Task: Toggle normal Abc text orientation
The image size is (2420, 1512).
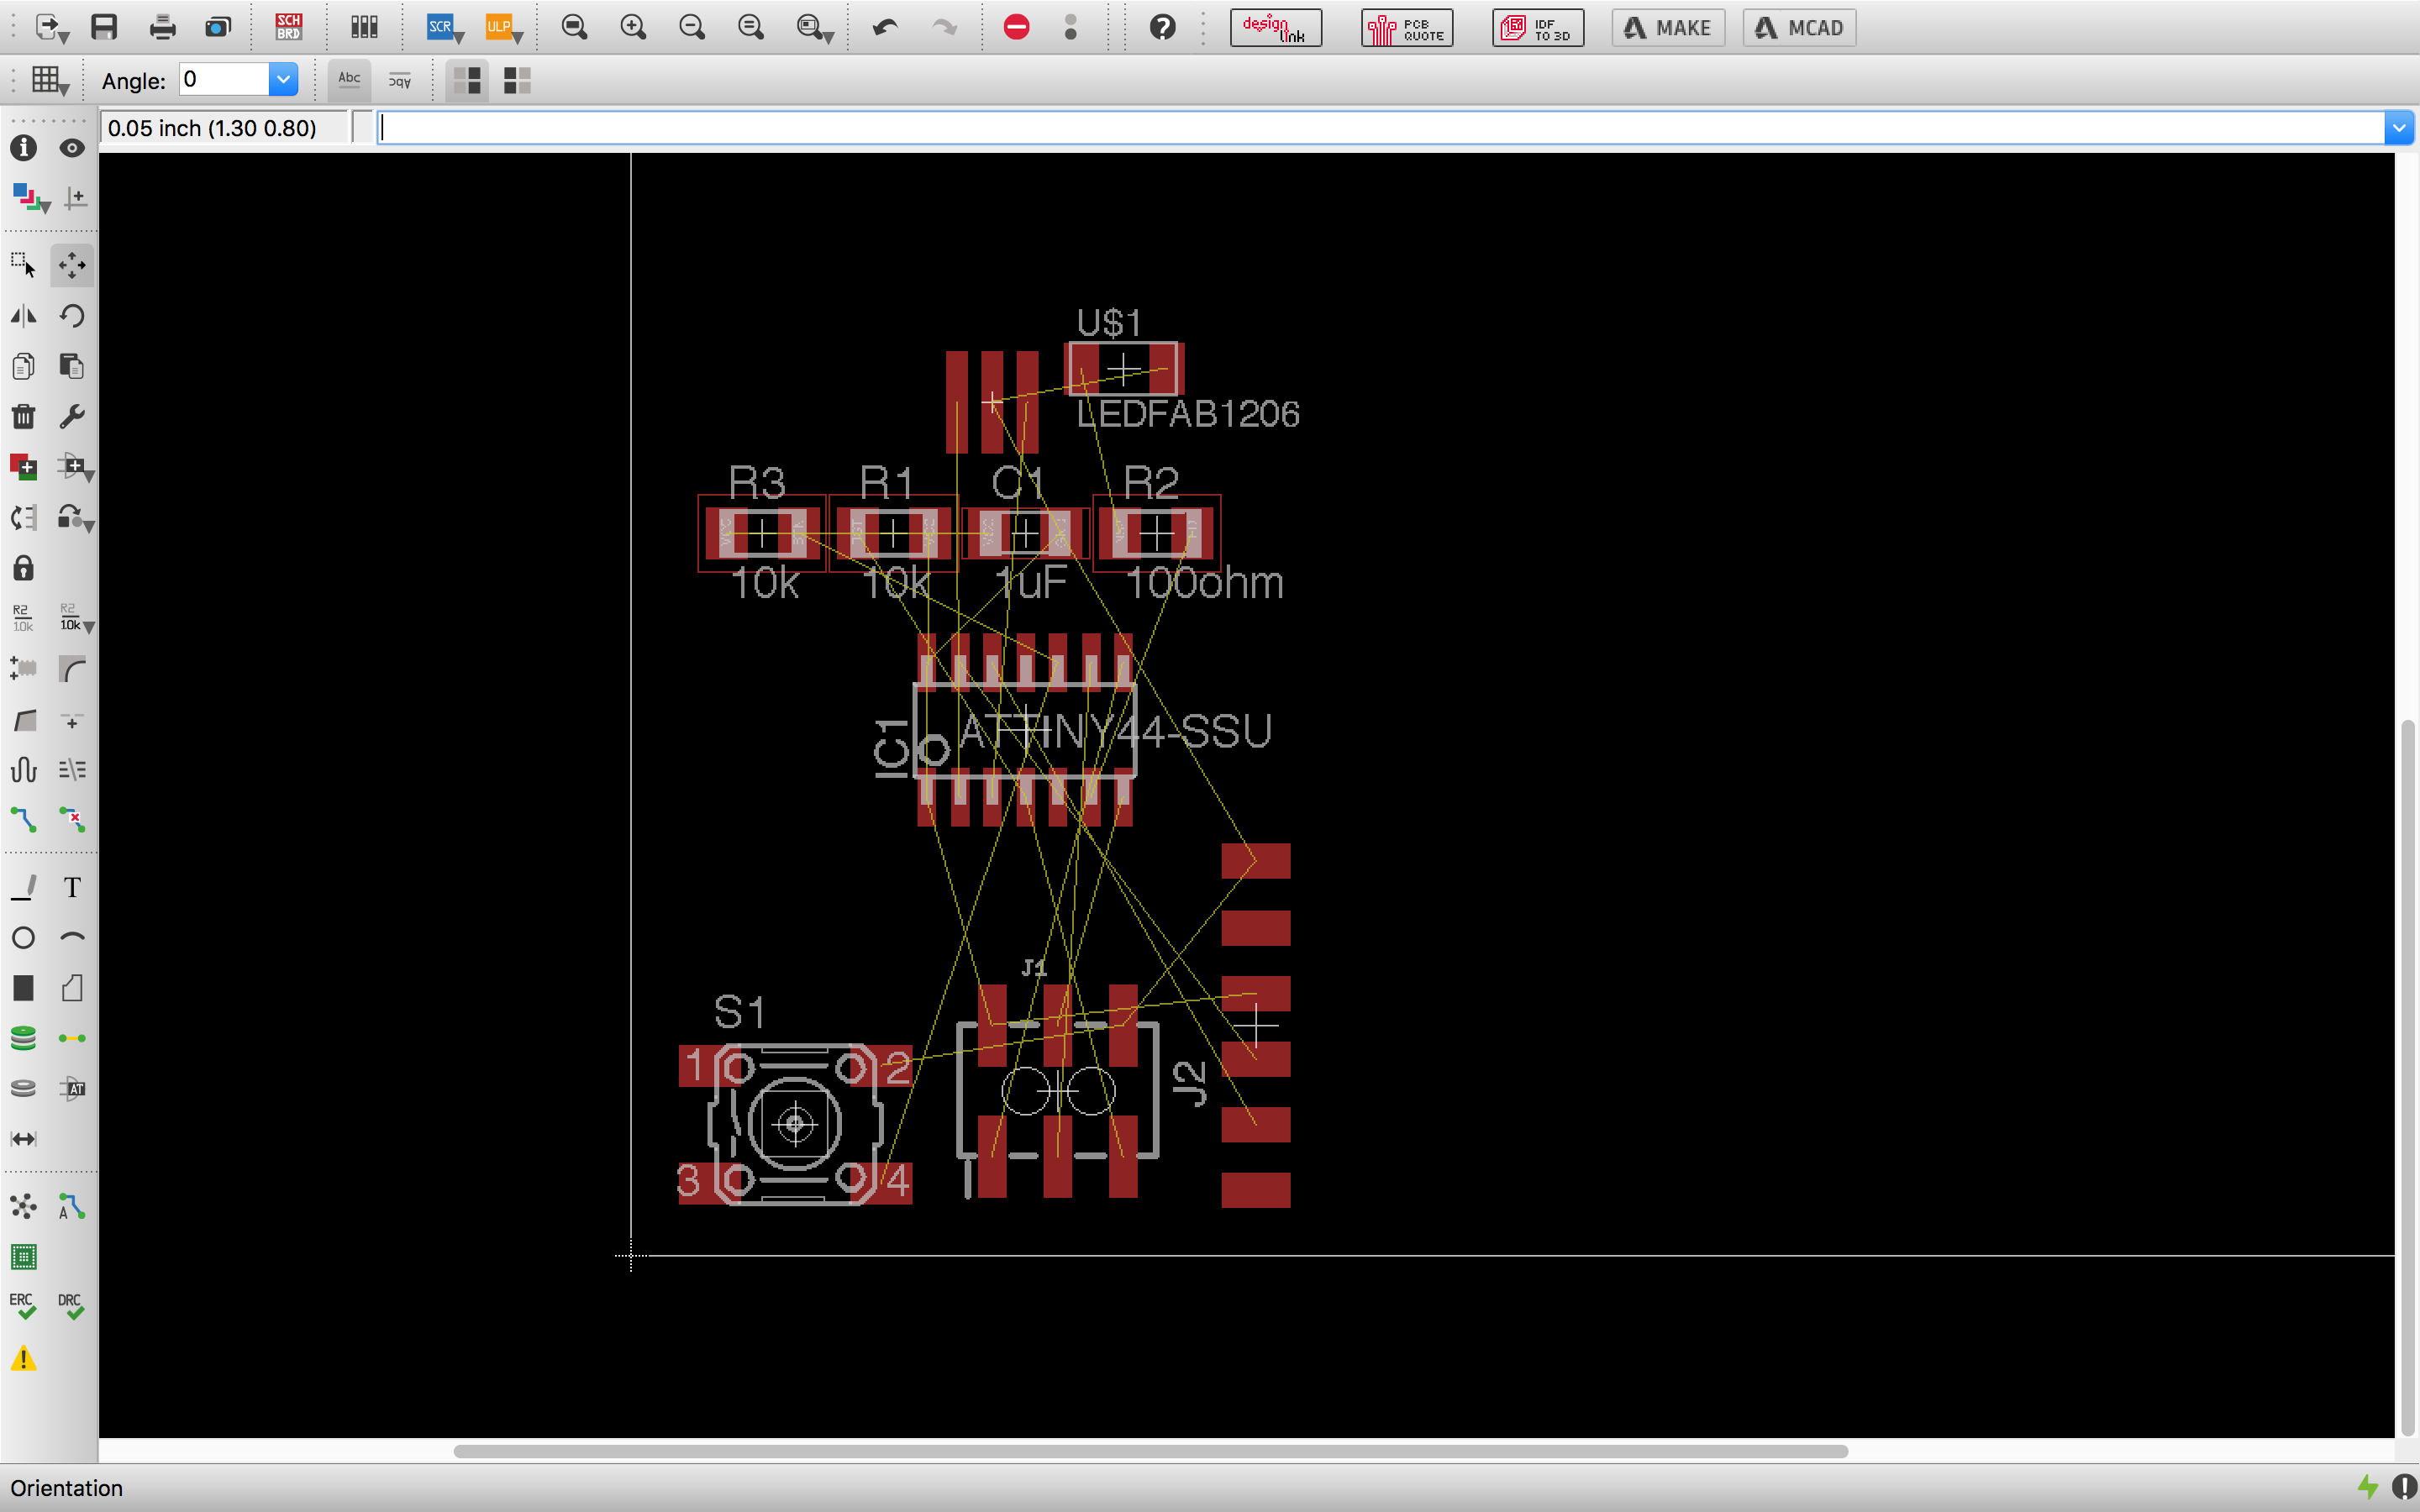Action: click(x=349, y=80)
